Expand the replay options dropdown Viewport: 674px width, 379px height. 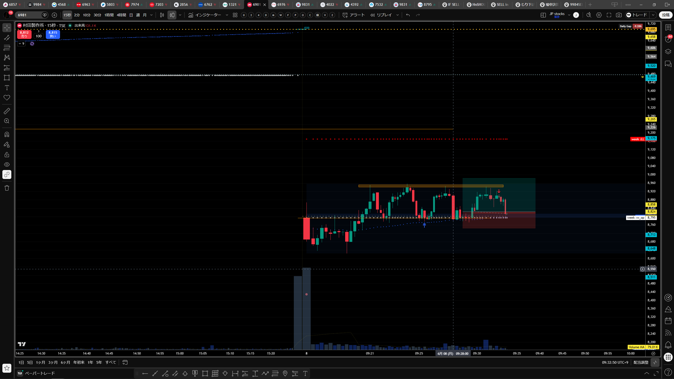pyautogui.click(x=398, y=15)
